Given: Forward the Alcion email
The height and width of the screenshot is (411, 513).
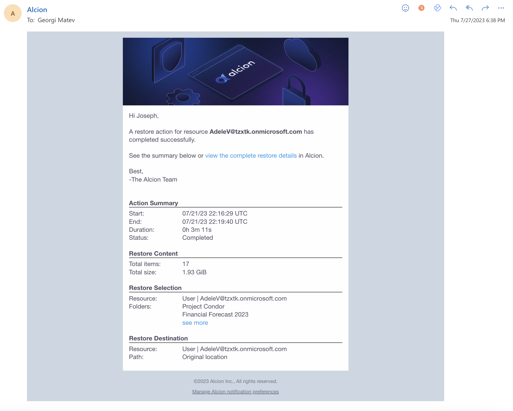Looking at the screenshot, I should (x=485, y=8).
